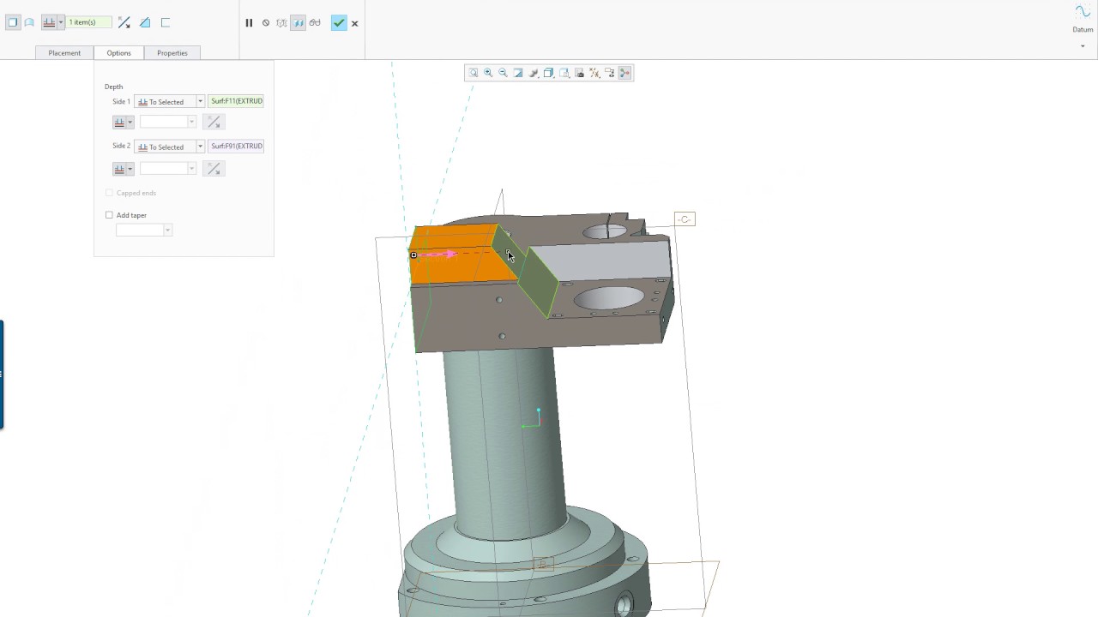Cancel the feature with X button
The image size is (1098, 617).
355,23
